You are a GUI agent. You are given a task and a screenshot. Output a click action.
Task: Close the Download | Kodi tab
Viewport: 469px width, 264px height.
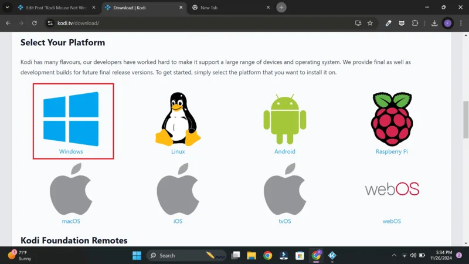click(x=181, y=8)
